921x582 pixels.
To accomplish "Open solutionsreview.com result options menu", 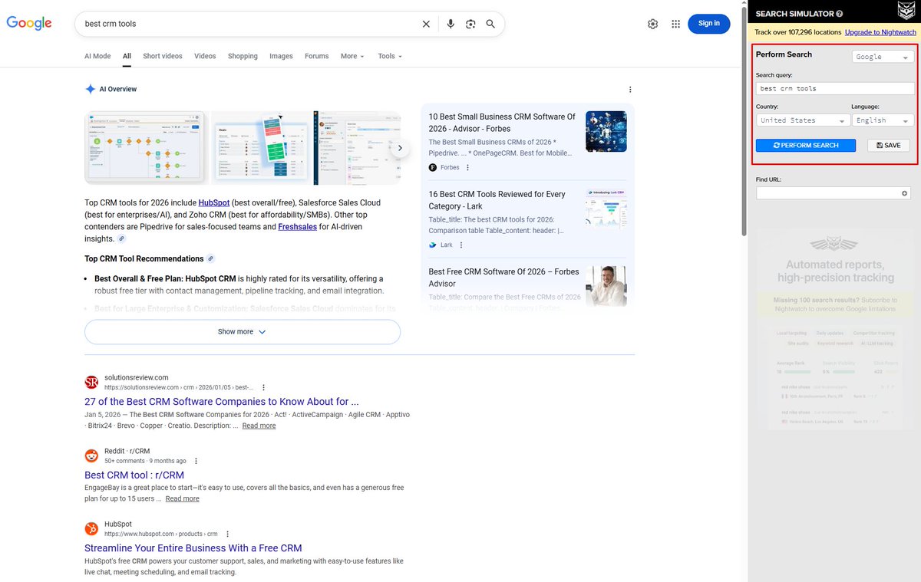I will [264, 387].
